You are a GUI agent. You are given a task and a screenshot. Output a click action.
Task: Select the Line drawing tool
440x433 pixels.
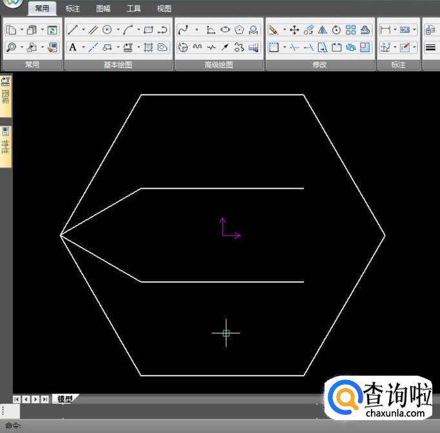pos(72,30)
